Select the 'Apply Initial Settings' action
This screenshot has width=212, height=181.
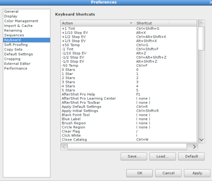129,111
